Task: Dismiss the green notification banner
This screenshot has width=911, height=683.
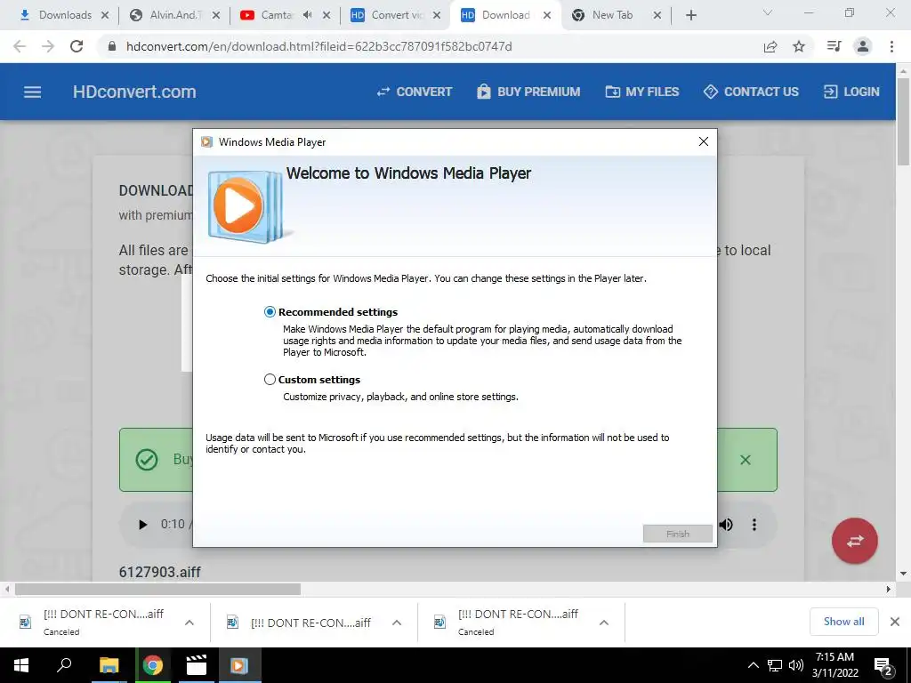Action: click(x=746, y=460)
